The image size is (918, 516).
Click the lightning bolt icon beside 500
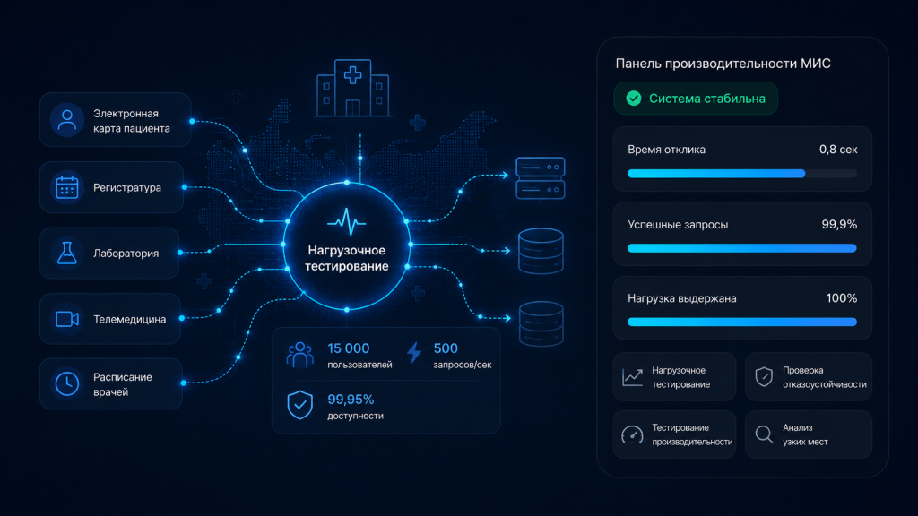(414, 352)
